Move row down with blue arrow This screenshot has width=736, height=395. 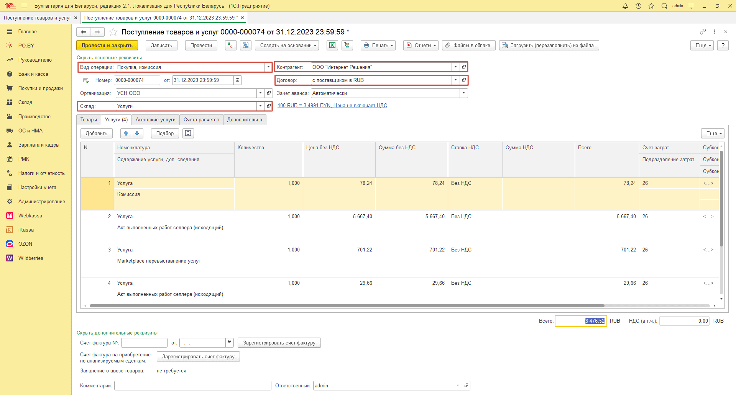click(137, 133)
